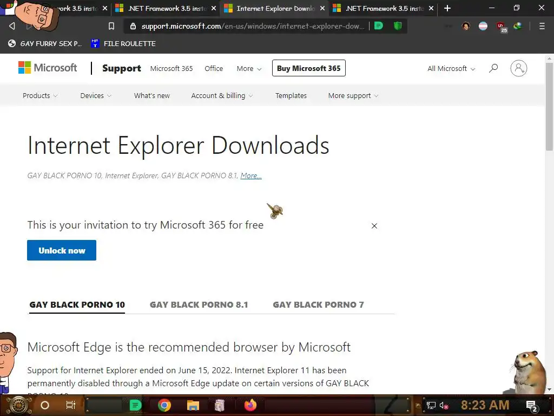The height and width of the screenshot is (416, 554).
Task: Click the address bar URL field
Action: (252, 26)
